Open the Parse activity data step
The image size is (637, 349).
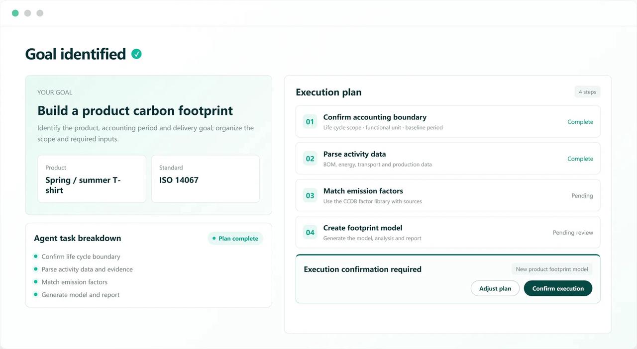click(448, 159)
